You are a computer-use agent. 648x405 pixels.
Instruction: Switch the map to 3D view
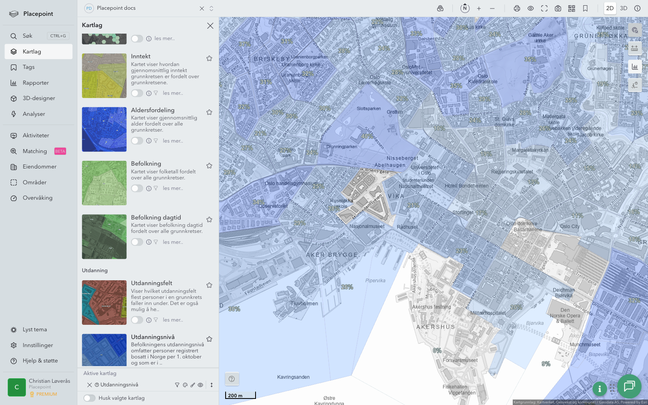624,8
